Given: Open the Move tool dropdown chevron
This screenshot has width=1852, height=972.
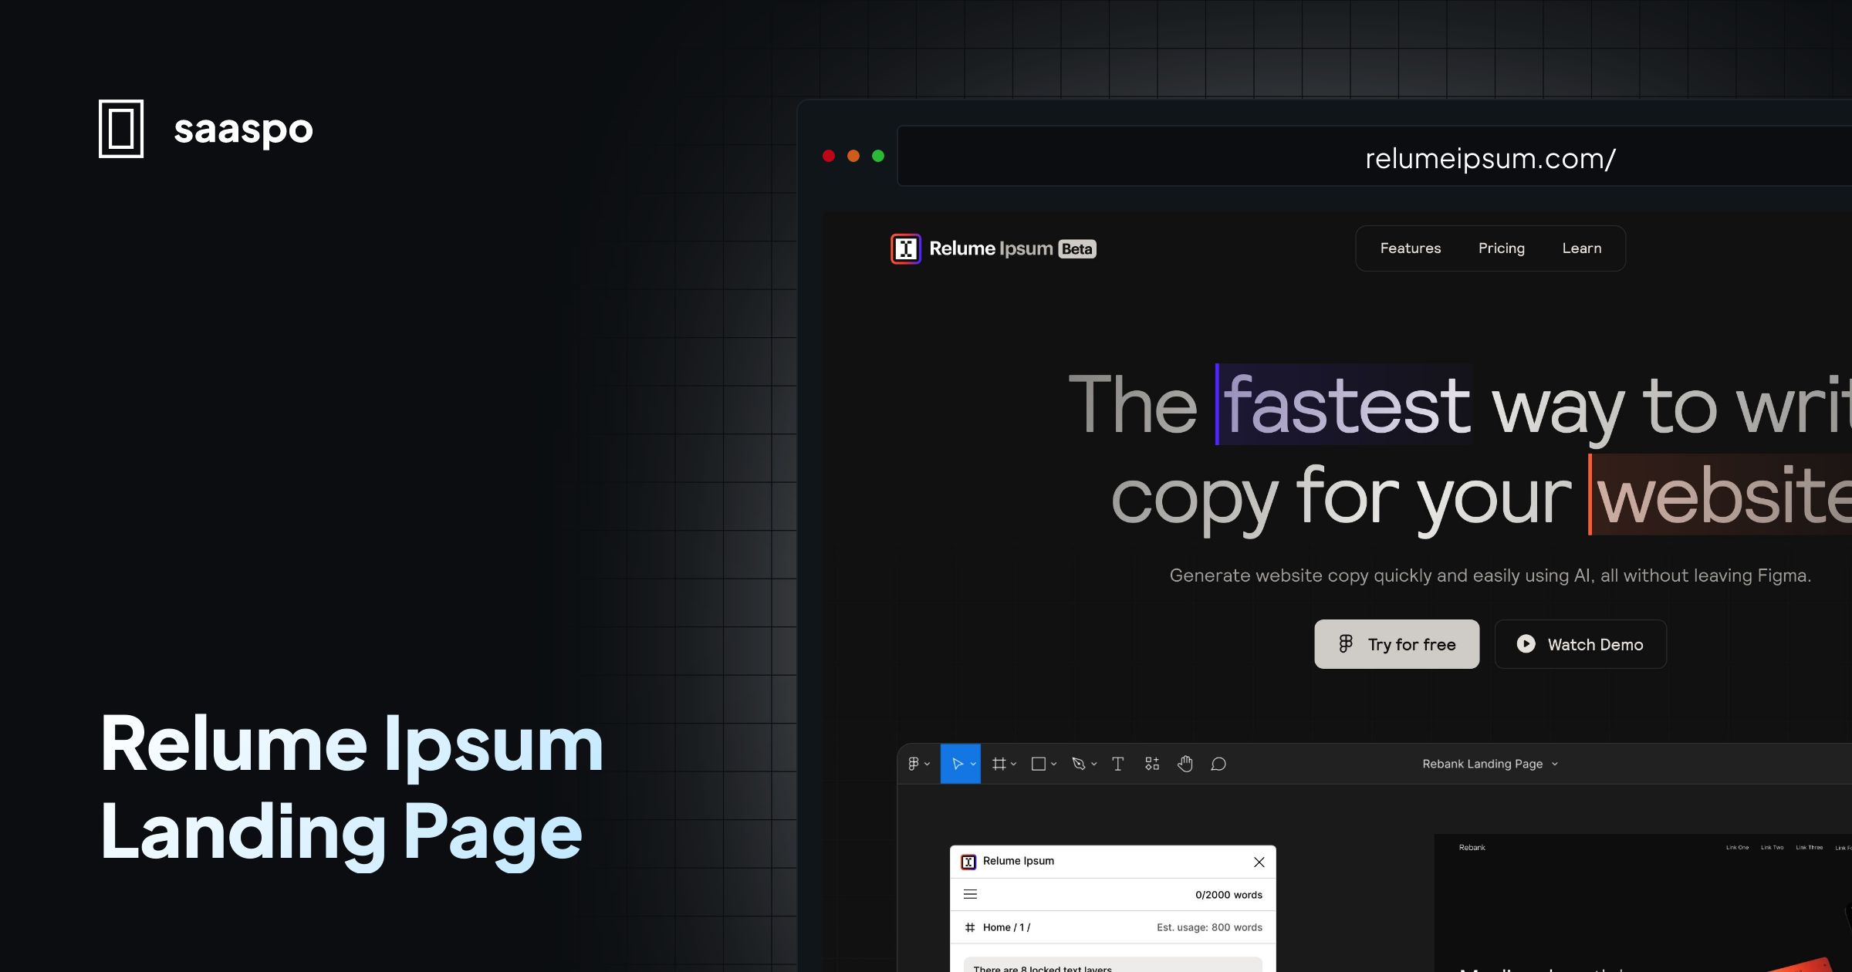Looking at the screenshot, I should (972, 764).
